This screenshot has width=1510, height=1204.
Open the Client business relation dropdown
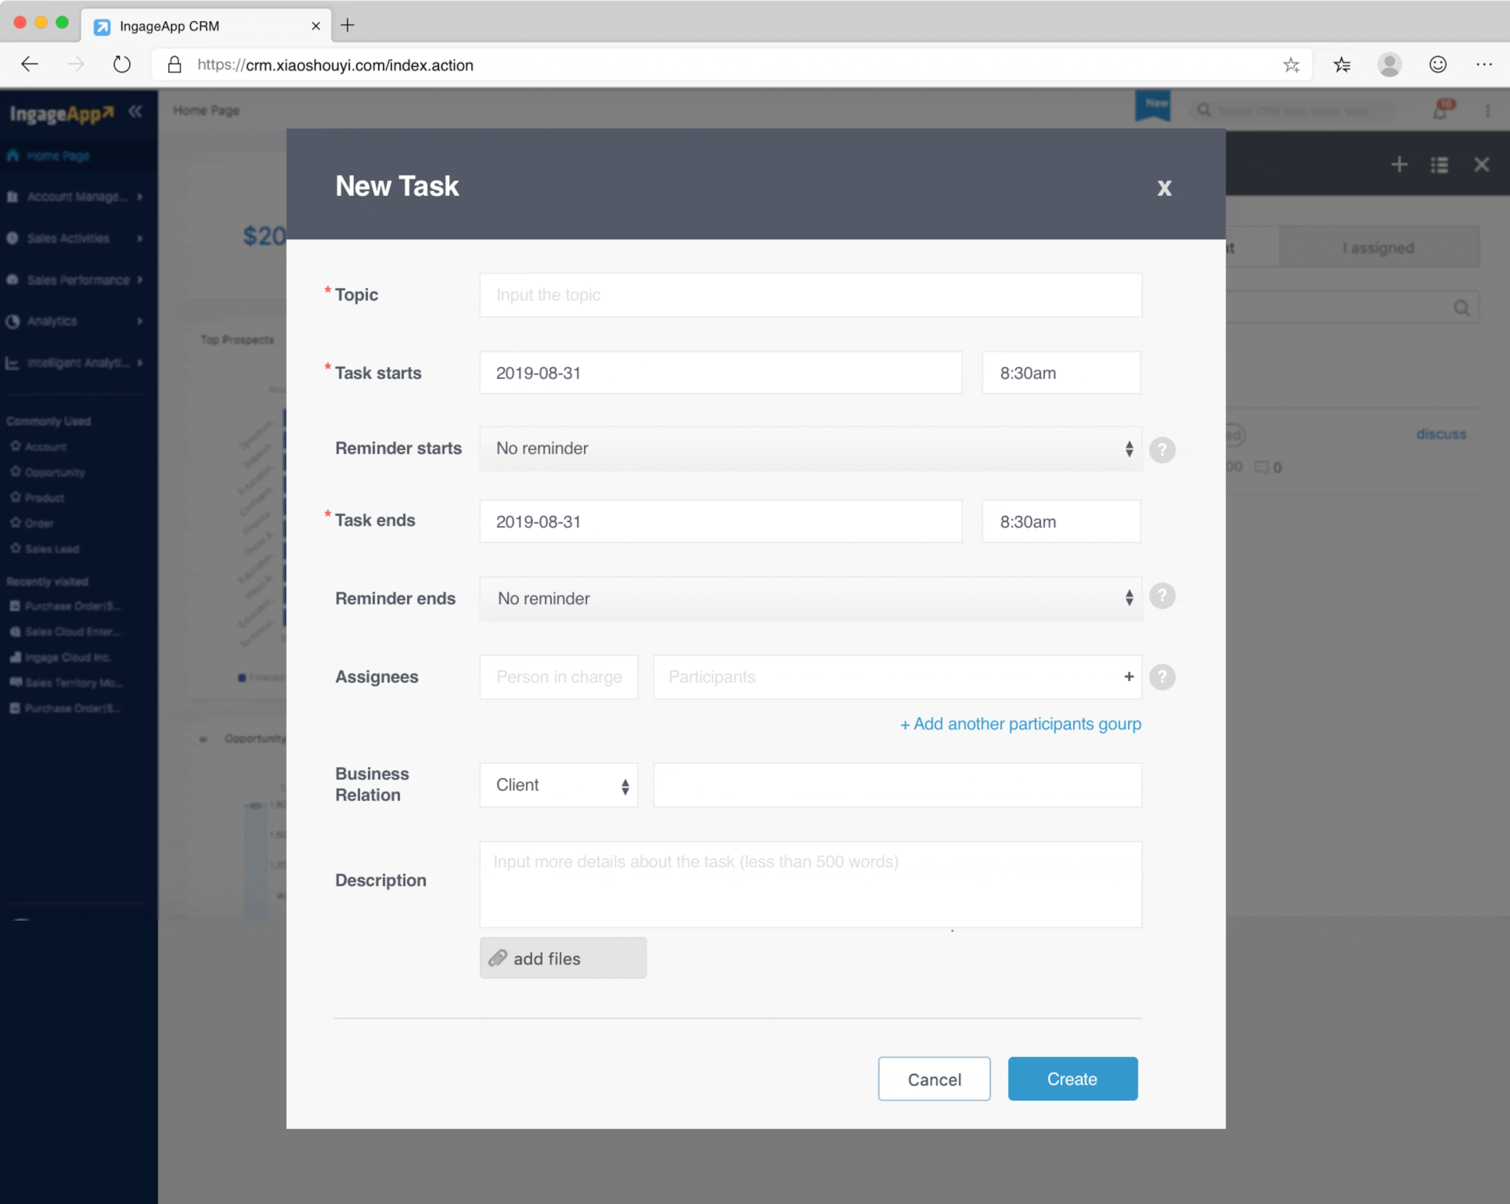tap(558, 785)
